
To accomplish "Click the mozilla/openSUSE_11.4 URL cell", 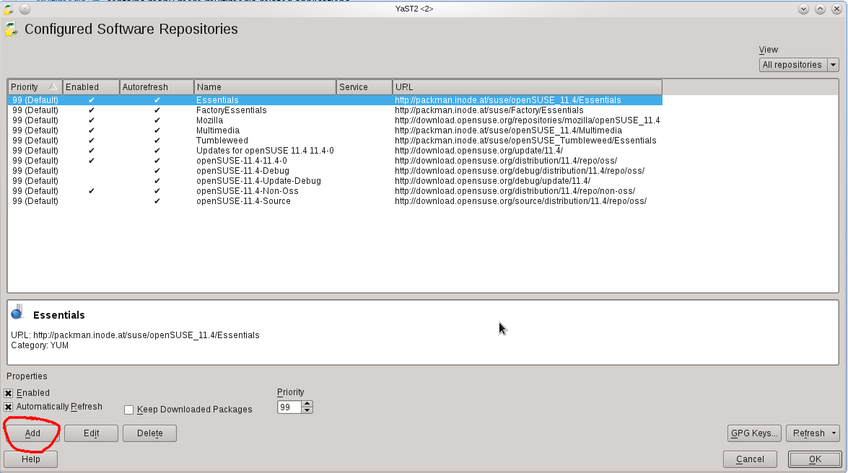I will 528,120.
